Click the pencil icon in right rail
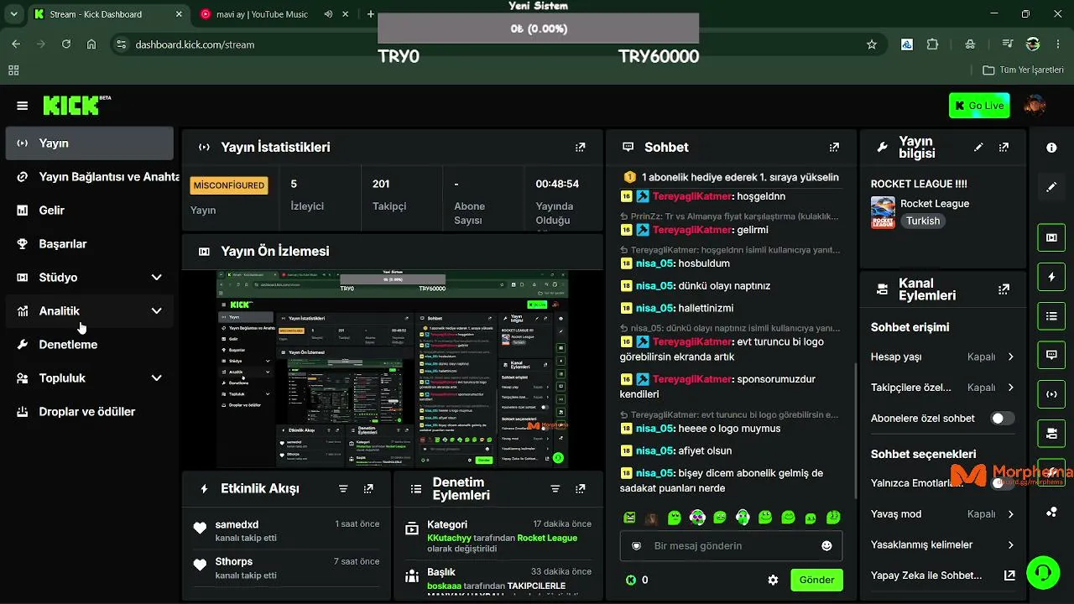The width and height of the screenshot is (1074, 604). click(1051, 187)
